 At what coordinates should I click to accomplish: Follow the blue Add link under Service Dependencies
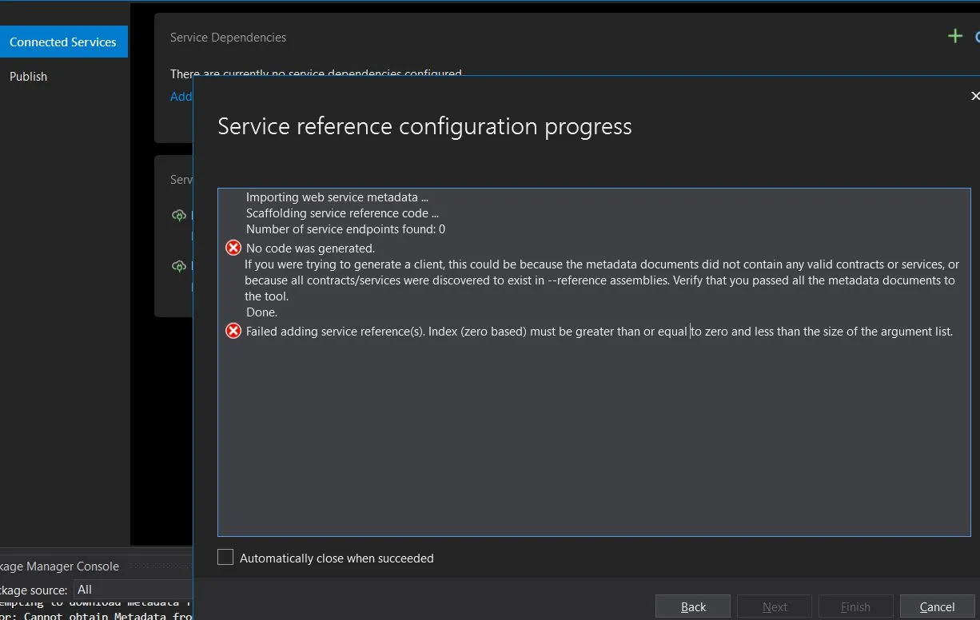(x=181, y=97)
